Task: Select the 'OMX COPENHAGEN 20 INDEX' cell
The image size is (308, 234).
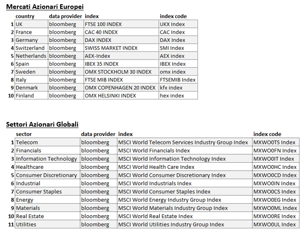Action: point(121,88)
